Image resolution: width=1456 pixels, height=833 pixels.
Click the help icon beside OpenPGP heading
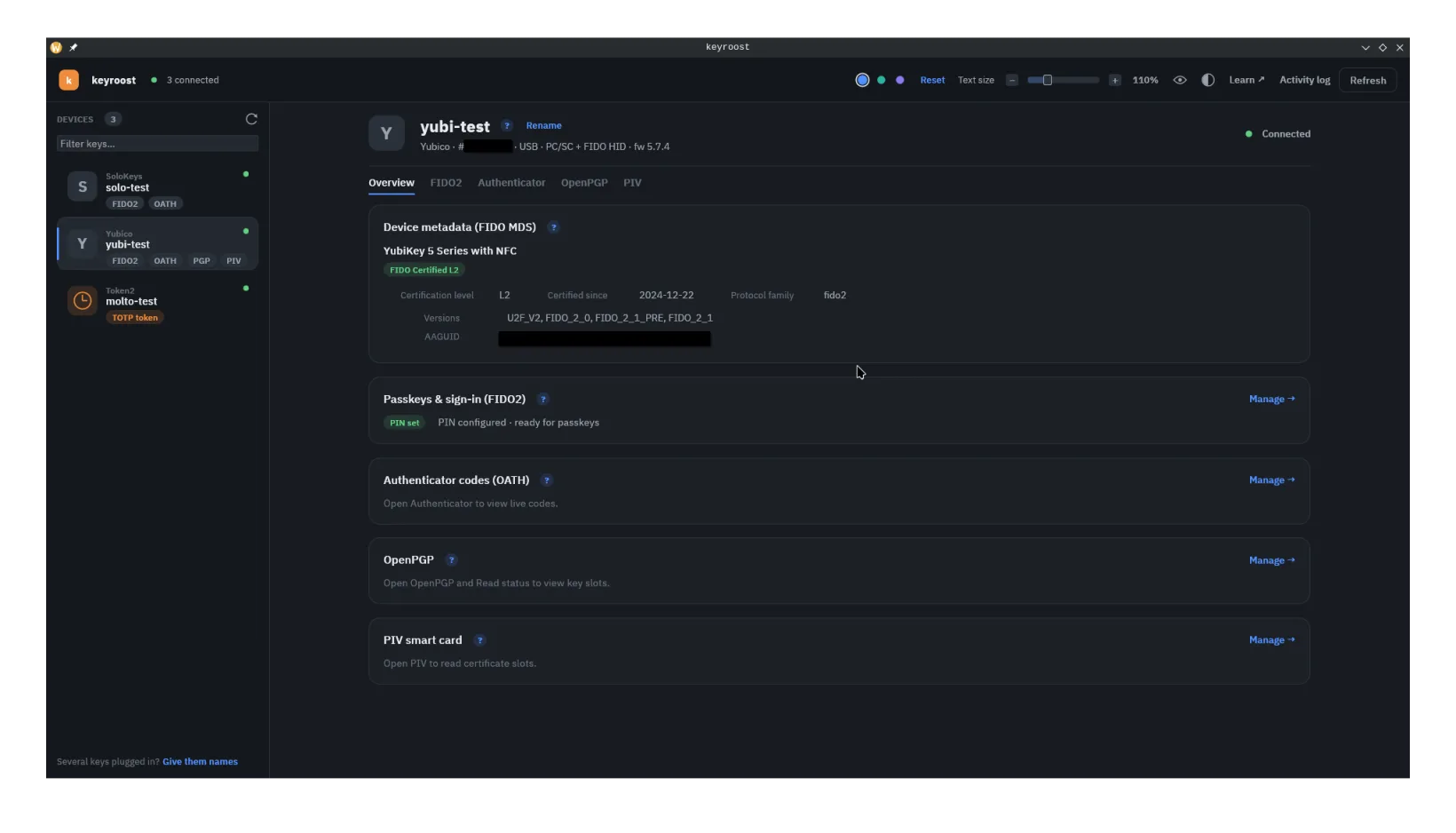pyautogui.click(x=451, y=560)
